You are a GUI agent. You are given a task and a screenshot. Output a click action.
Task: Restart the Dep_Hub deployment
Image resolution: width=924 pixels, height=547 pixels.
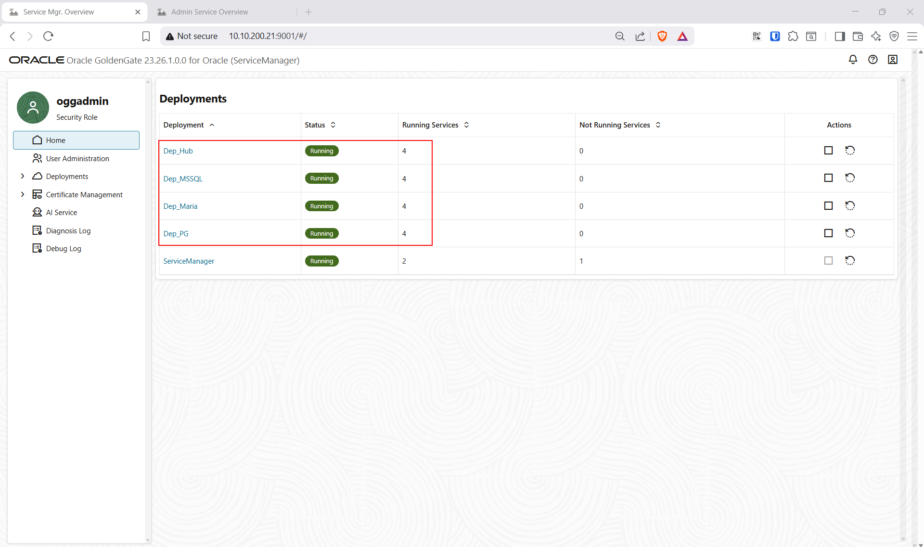coord(850,151)
